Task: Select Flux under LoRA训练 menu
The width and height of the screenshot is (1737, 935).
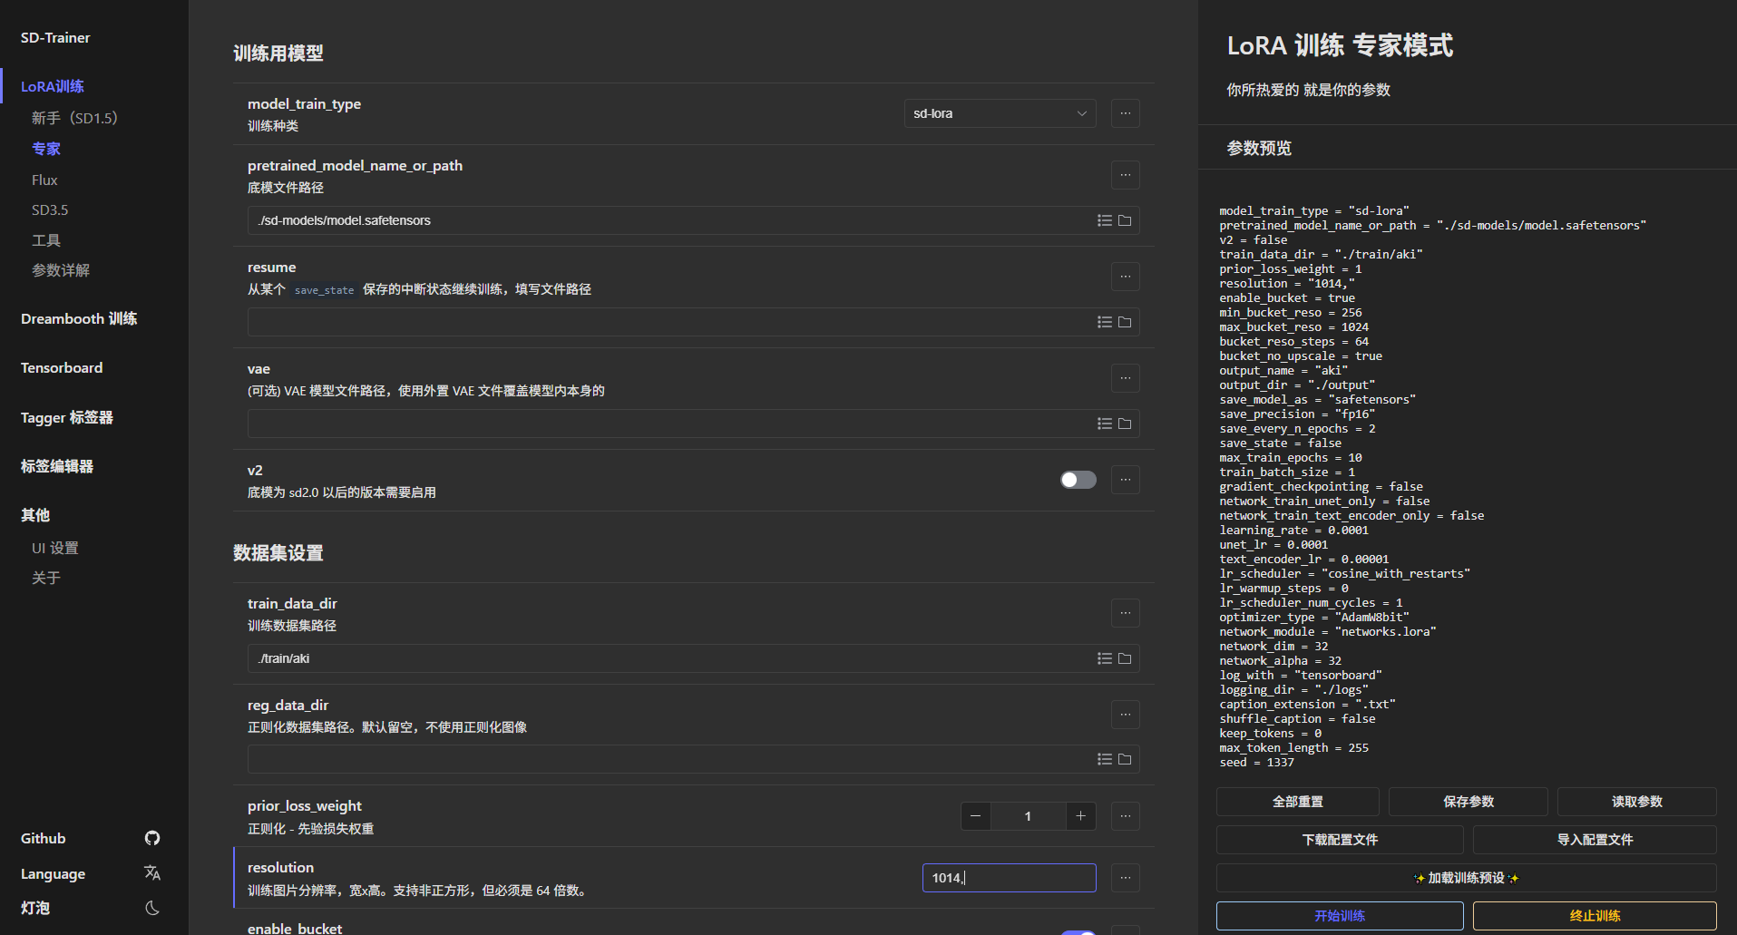Action: [x=44, y=180]
